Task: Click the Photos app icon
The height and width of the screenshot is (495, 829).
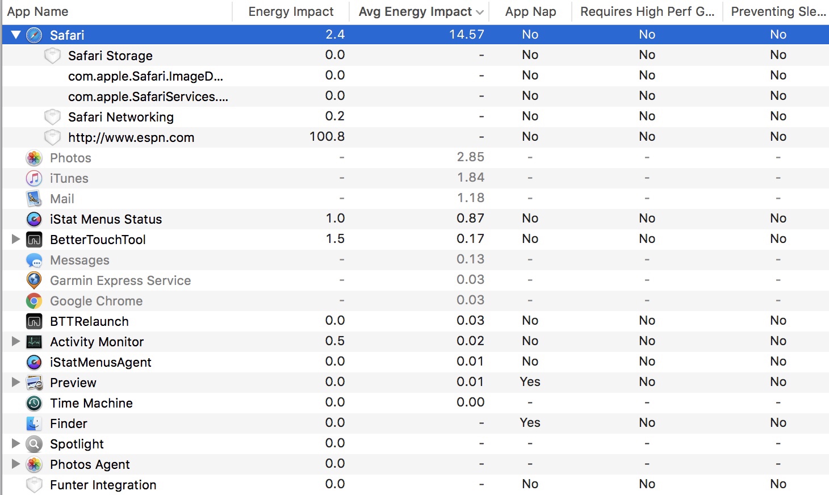Action: pyautogui.click(x=34, y=158)
